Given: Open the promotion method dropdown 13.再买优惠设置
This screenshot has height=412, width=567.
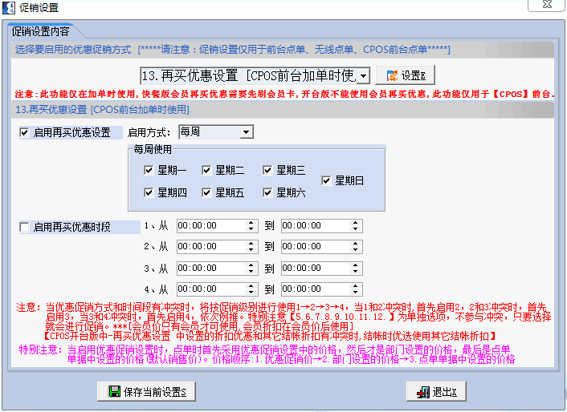Looking at the screenshot, I should coord(362,75).
